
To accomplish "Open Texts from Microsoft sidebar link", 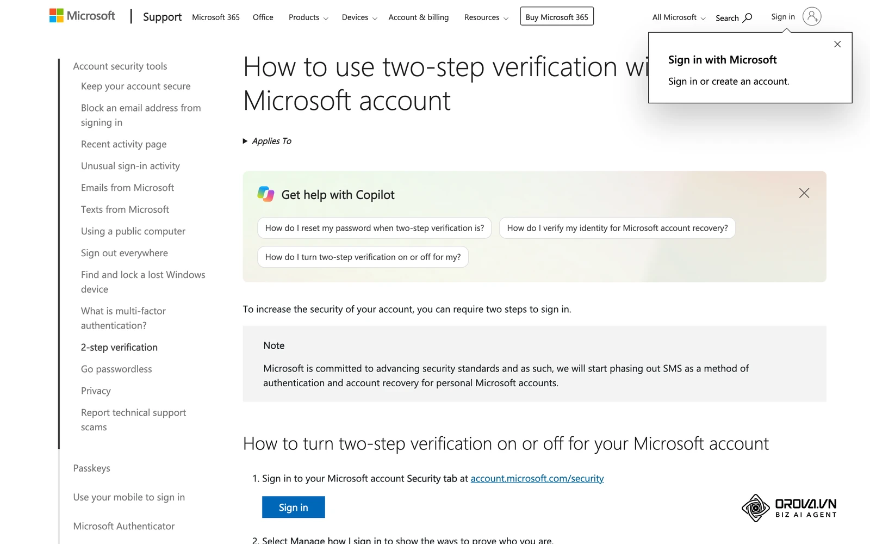I will click(x=125, y=209).
